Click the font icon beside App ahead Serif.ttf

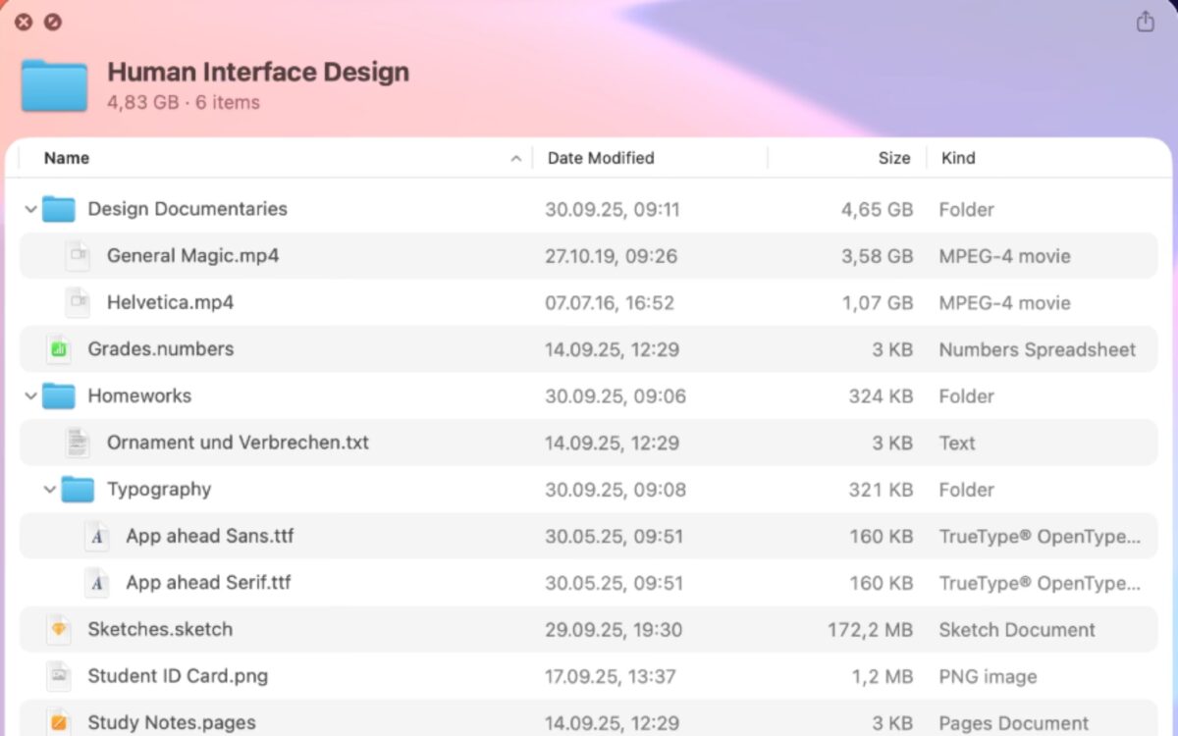pos(96,582)
